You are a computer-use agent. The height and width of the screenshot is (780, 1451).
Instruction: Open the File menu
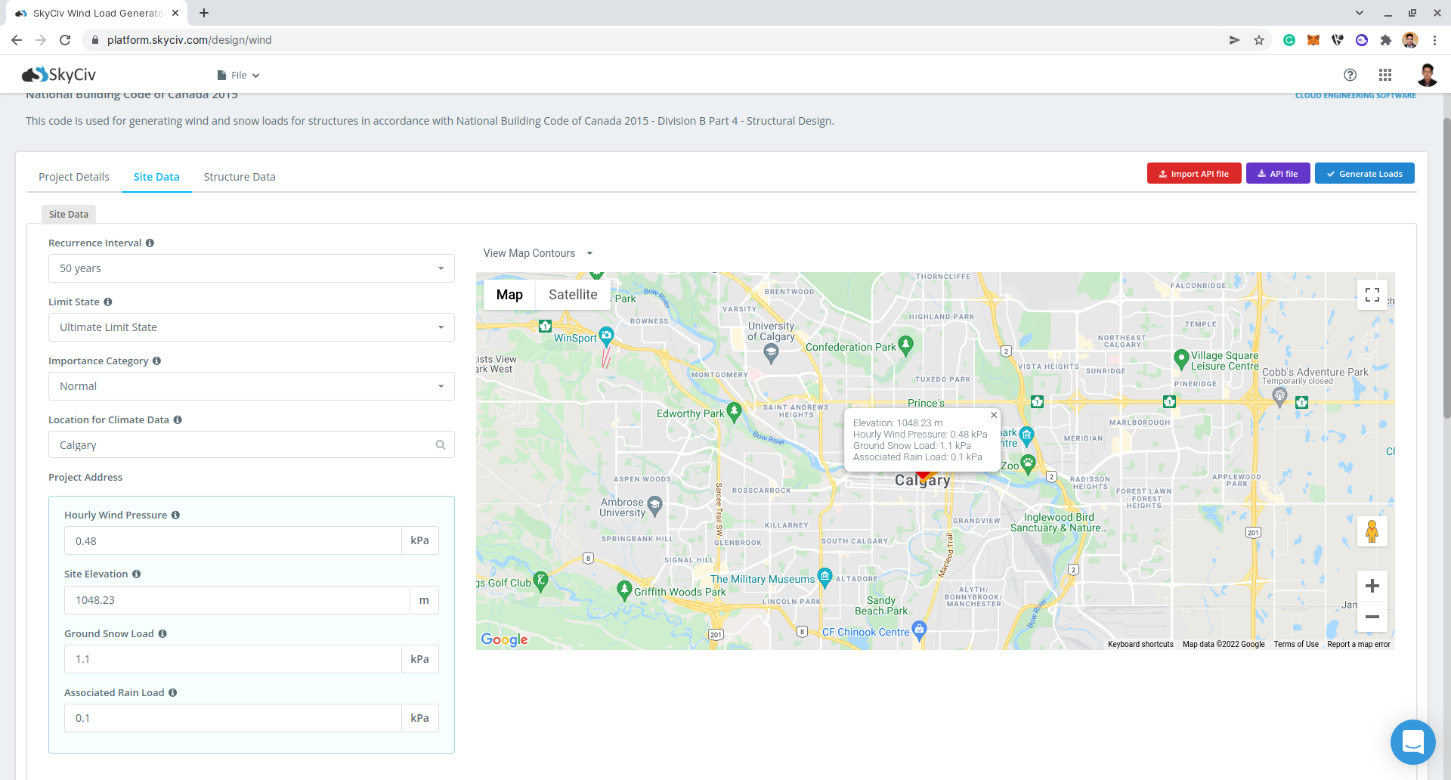pos(238,75)
